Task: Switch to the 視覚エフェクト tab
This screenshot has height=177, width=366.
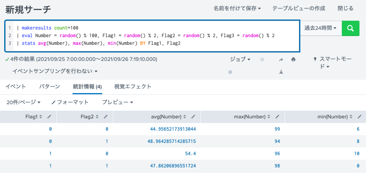Action: (x=133, y=87)
